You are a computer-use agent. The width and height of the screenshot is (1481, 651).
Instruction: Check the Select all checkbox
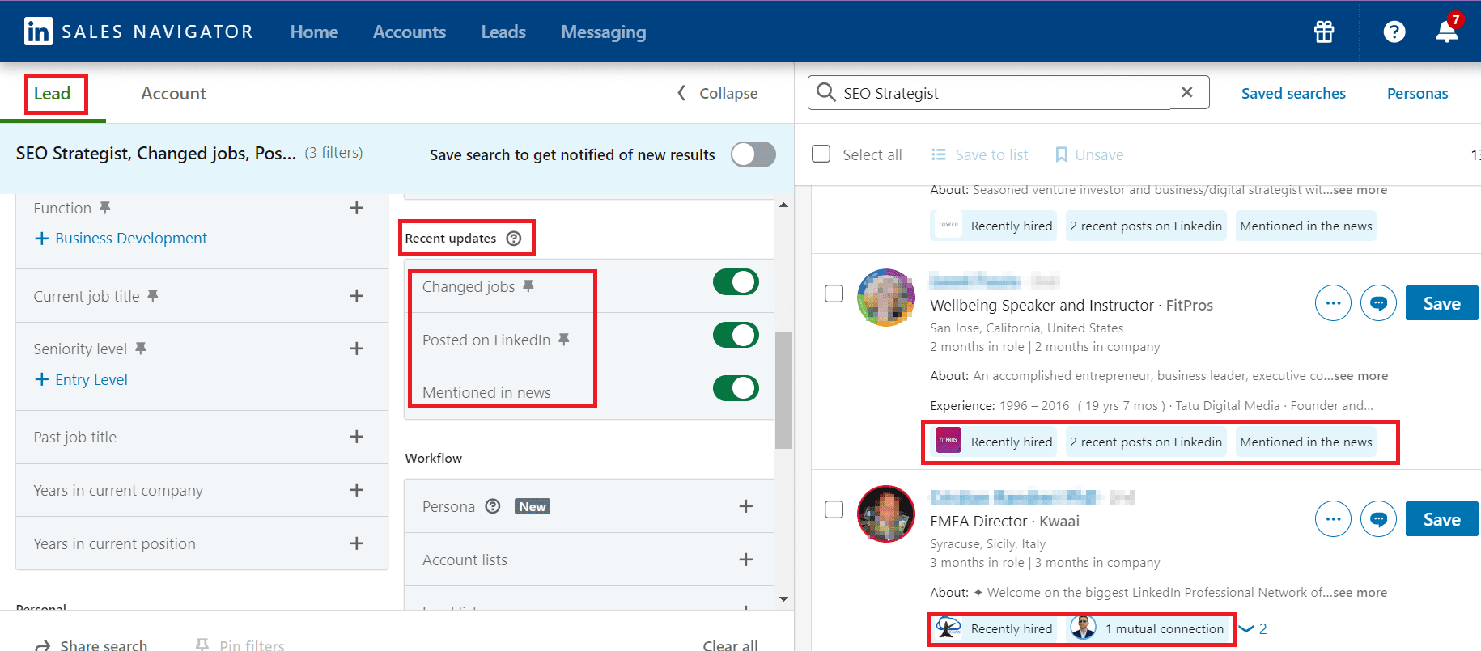pos(821,154)
